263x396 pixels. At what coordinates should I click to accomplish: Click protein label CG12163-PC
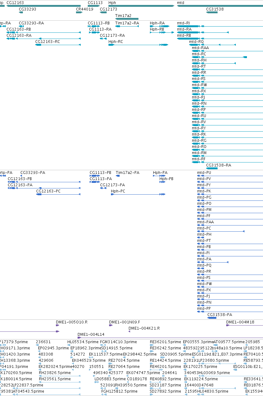(x=49, y=191)
